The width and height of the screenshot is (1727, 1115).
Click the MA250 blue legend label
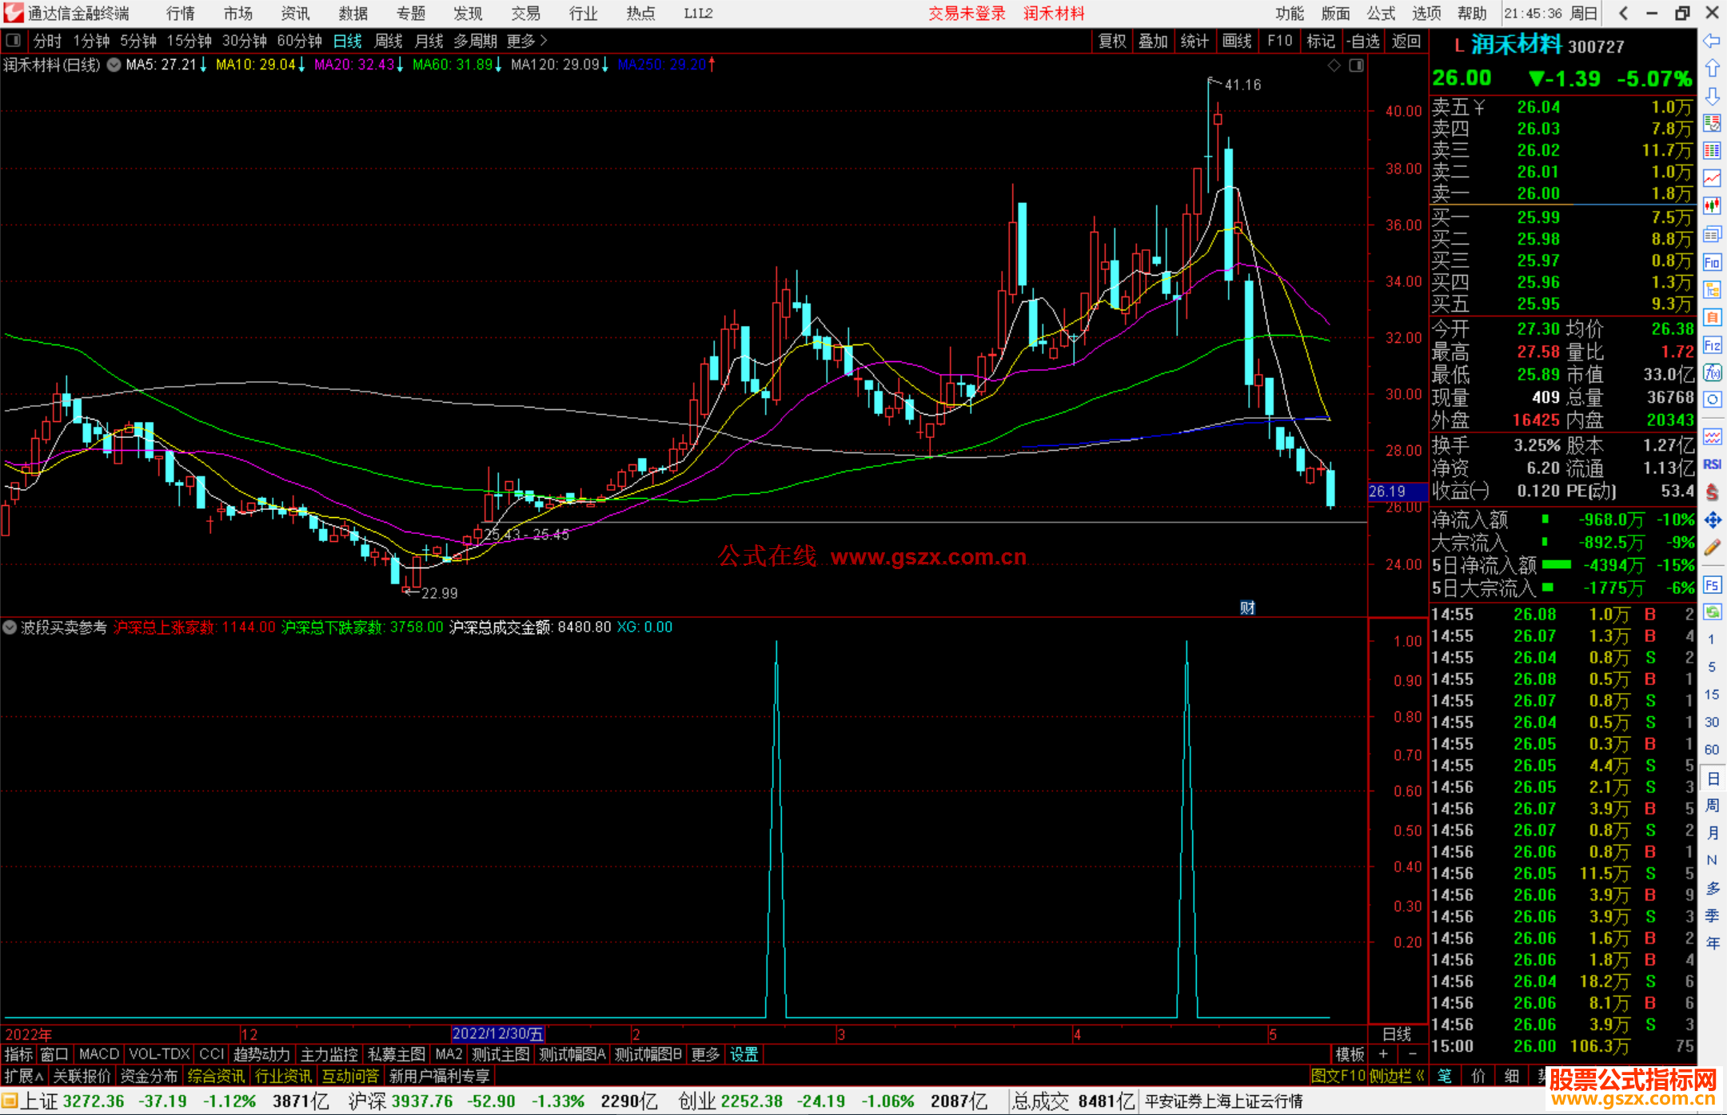tap(661, 65)
